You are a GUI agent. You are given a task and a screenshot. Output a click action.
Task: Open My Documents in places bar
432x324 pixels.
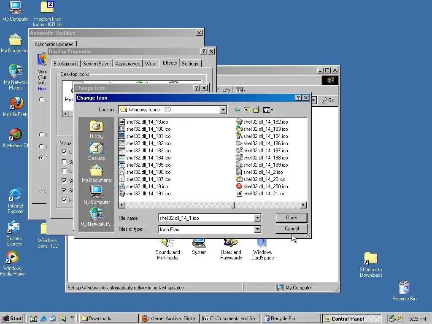97,173
